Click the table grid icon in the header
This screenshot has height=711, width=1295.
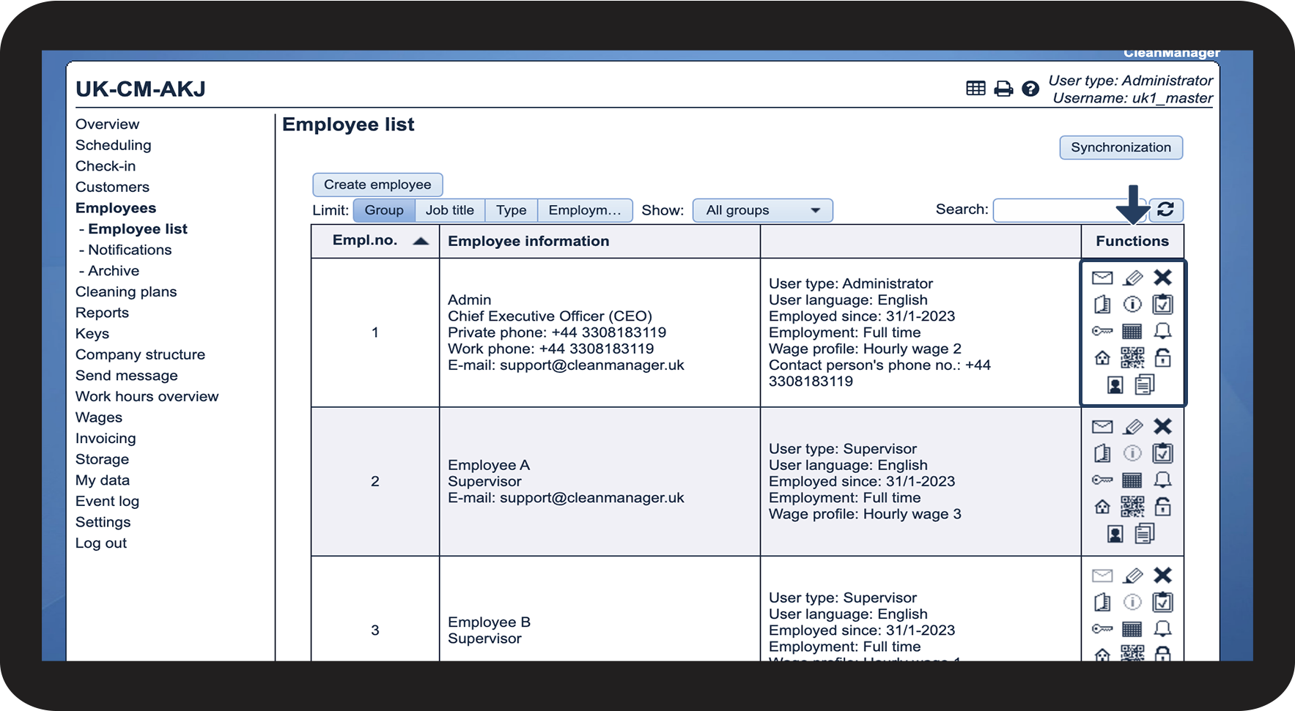975,89
